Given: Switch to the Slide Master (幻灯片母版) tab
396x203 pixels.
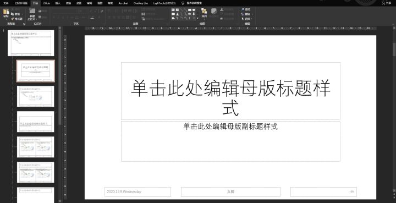Looking at the screenshot, I should click(21, 3).
